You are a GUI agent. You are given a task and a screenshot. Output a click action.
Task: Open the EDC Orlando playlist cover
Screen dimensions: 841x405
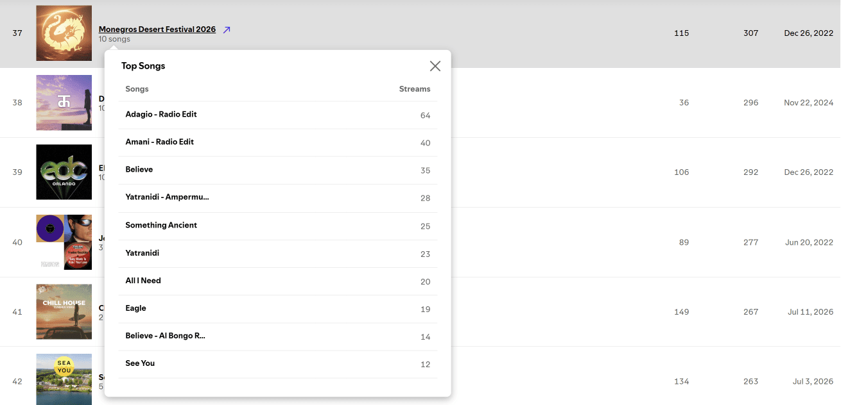pos(64,172)
